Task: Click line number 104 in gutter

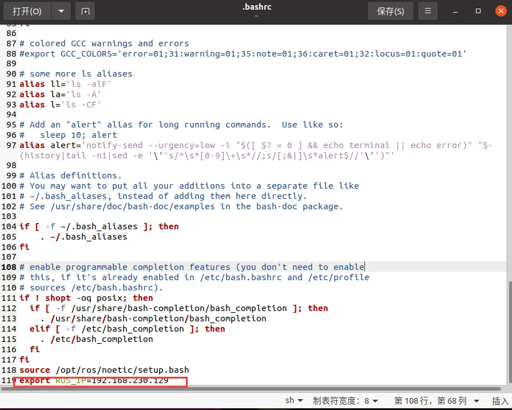Action: (9, 226)
